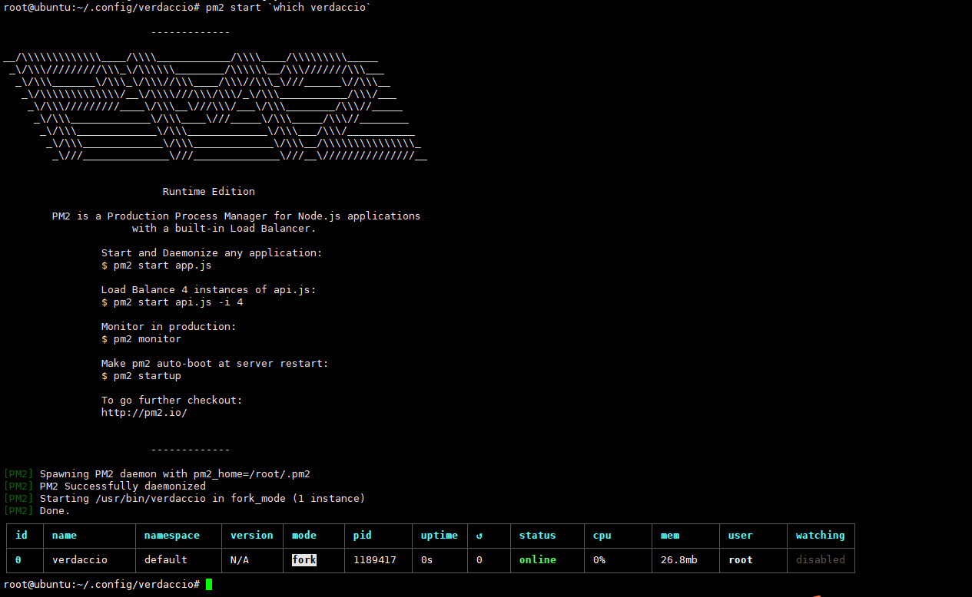Click the bottom prompt 'root@ubuntu:~/.config/verdaccio#'
Image resolution: width=972 pixels, height=597 pixels.
click(101, 585)
